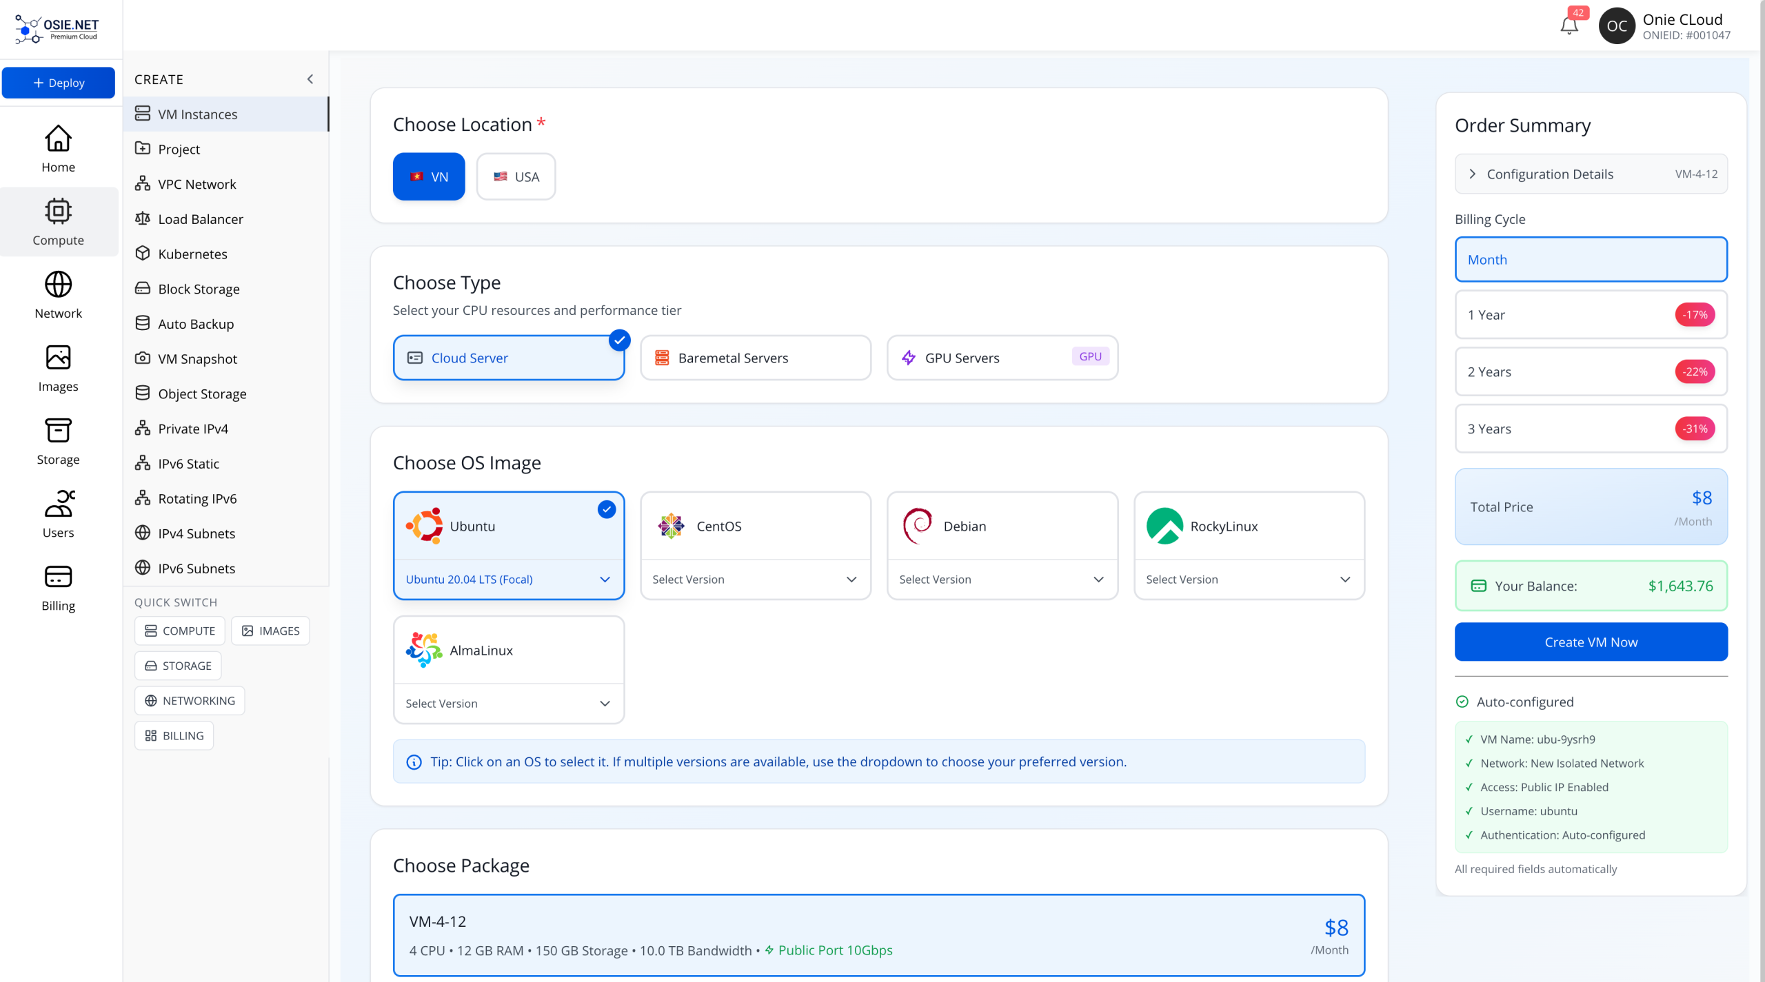Open the Images section icon

58,368
